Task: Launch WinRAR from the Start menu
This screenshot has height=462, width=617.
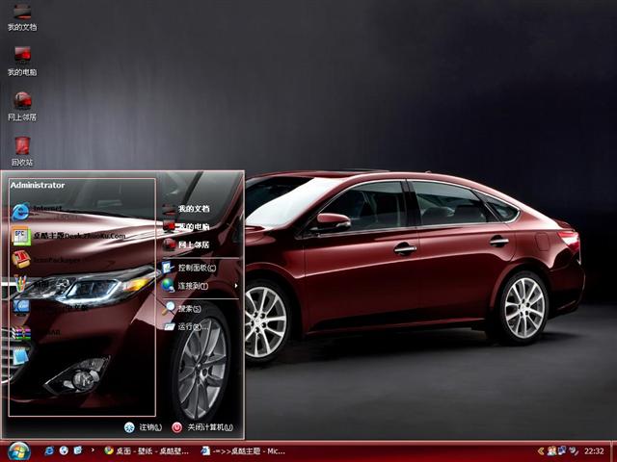Action: [36, 332]
